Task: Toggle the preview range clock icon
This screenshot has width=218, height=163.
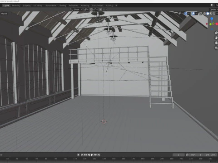Action: (187, 155)
